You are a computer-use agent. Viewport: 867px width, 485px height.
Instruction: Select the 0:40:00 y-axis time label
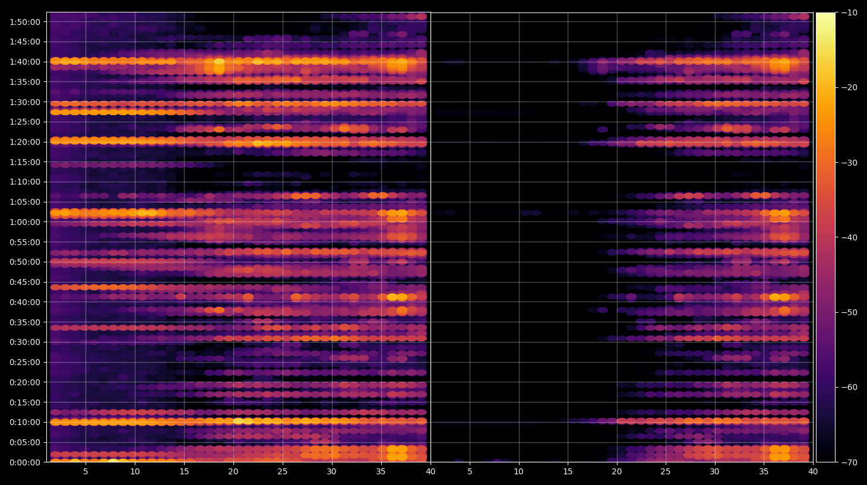25,302
